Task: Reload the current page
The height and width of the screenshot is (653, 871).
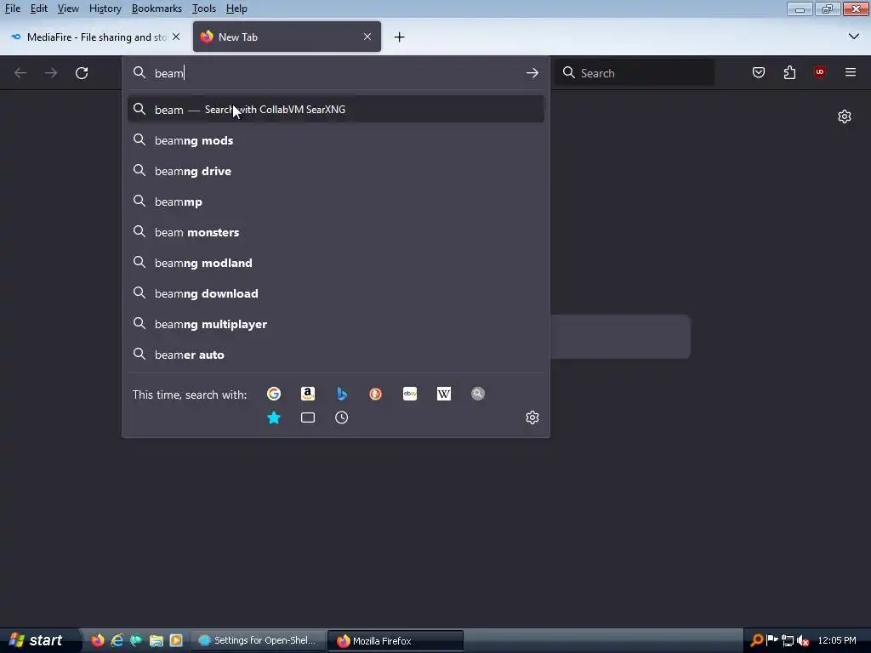Action: pyautogui.click(x=82, y=73)
